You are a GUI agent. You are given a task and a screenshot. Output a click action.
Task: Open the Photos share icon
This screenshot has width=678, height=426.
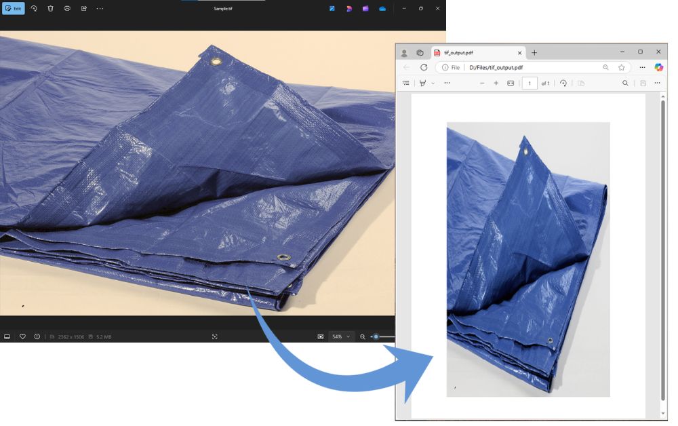point(84,8)
